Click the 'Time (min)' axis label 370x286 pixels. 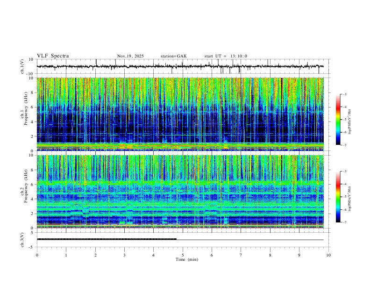coord(187,259)
